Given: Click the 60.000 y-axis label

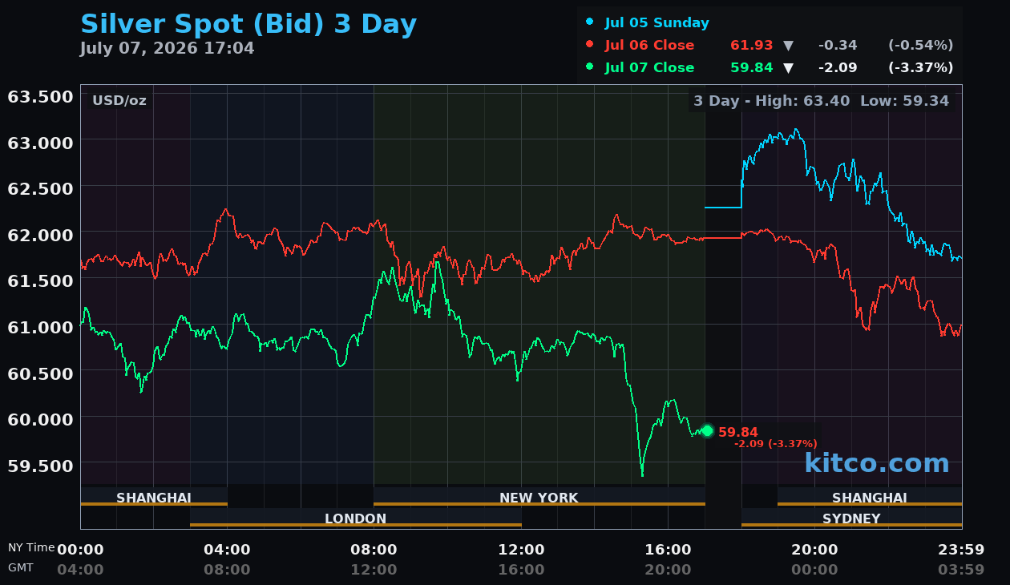Looking at the screenshot, I should [41, 419].
